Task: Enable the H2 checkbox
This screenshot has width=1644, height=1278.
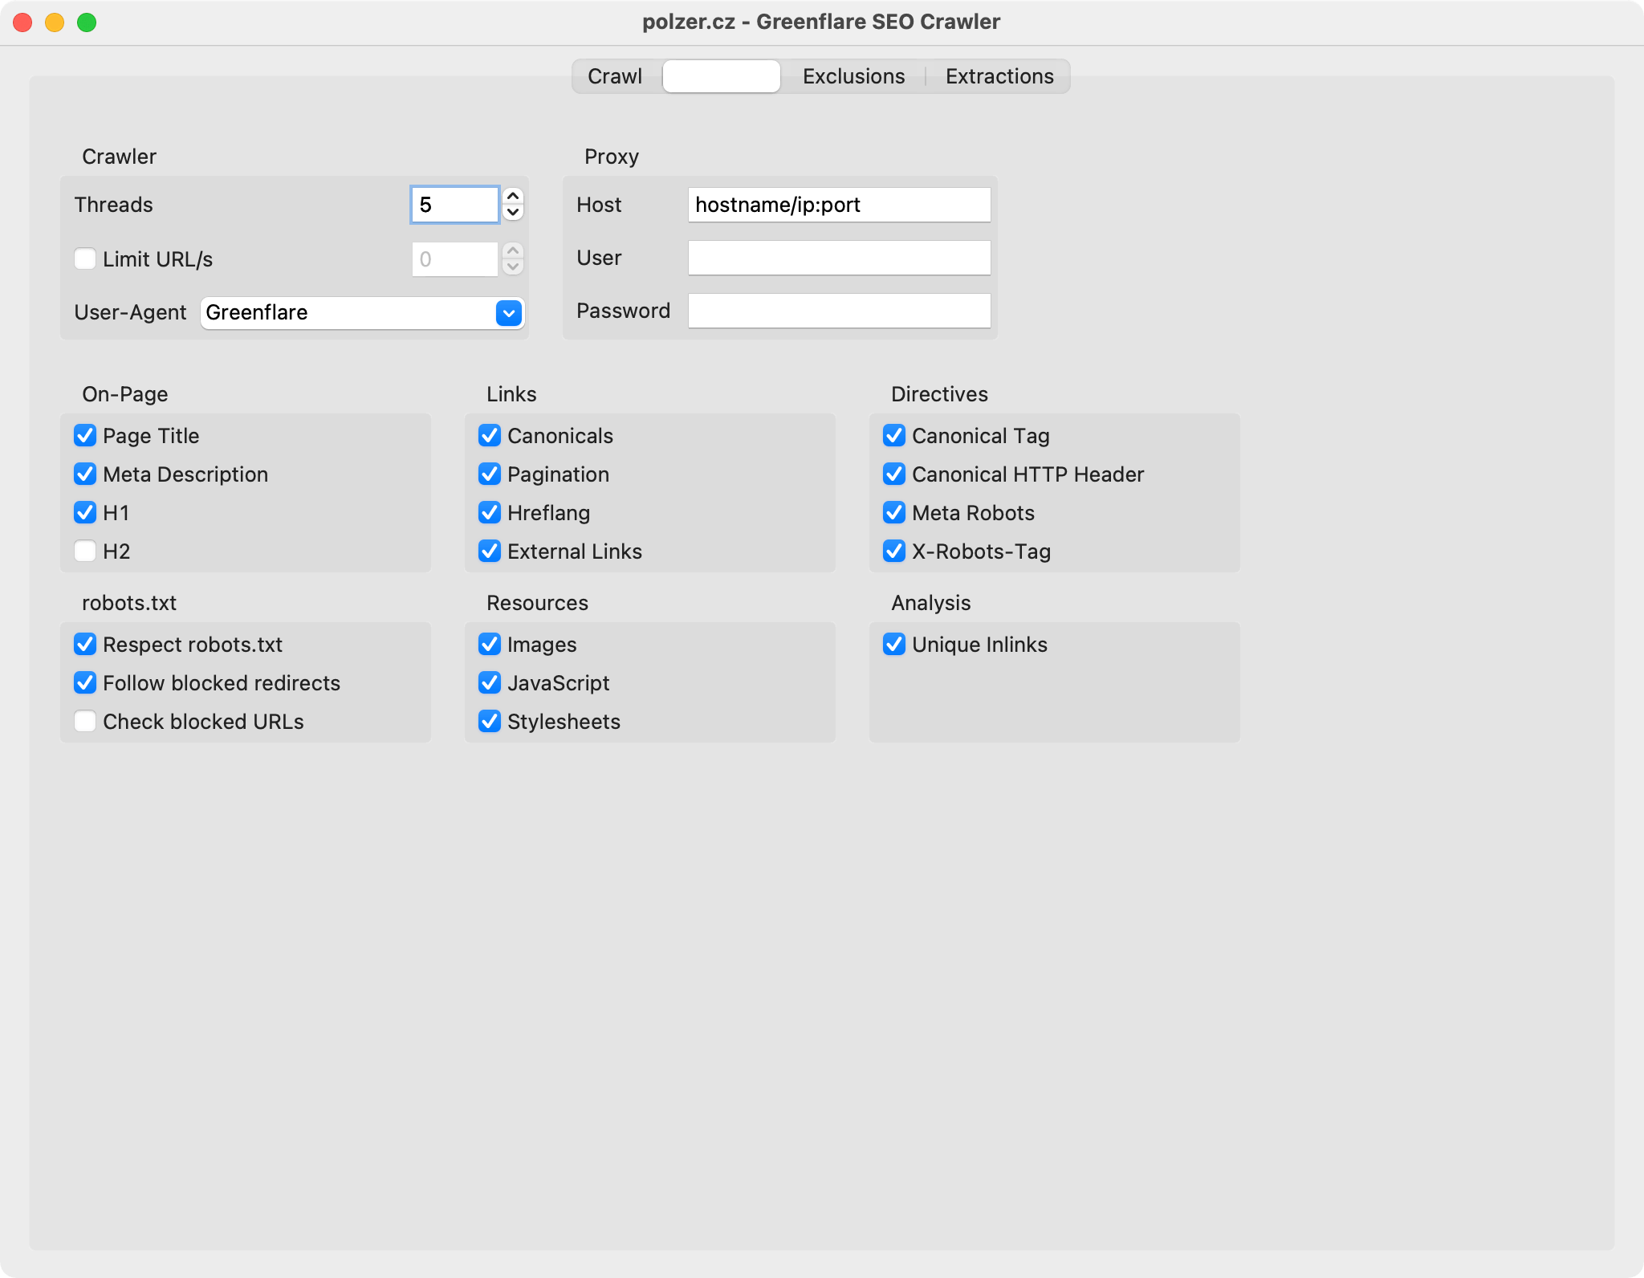Action: click(x=85, y=551)
